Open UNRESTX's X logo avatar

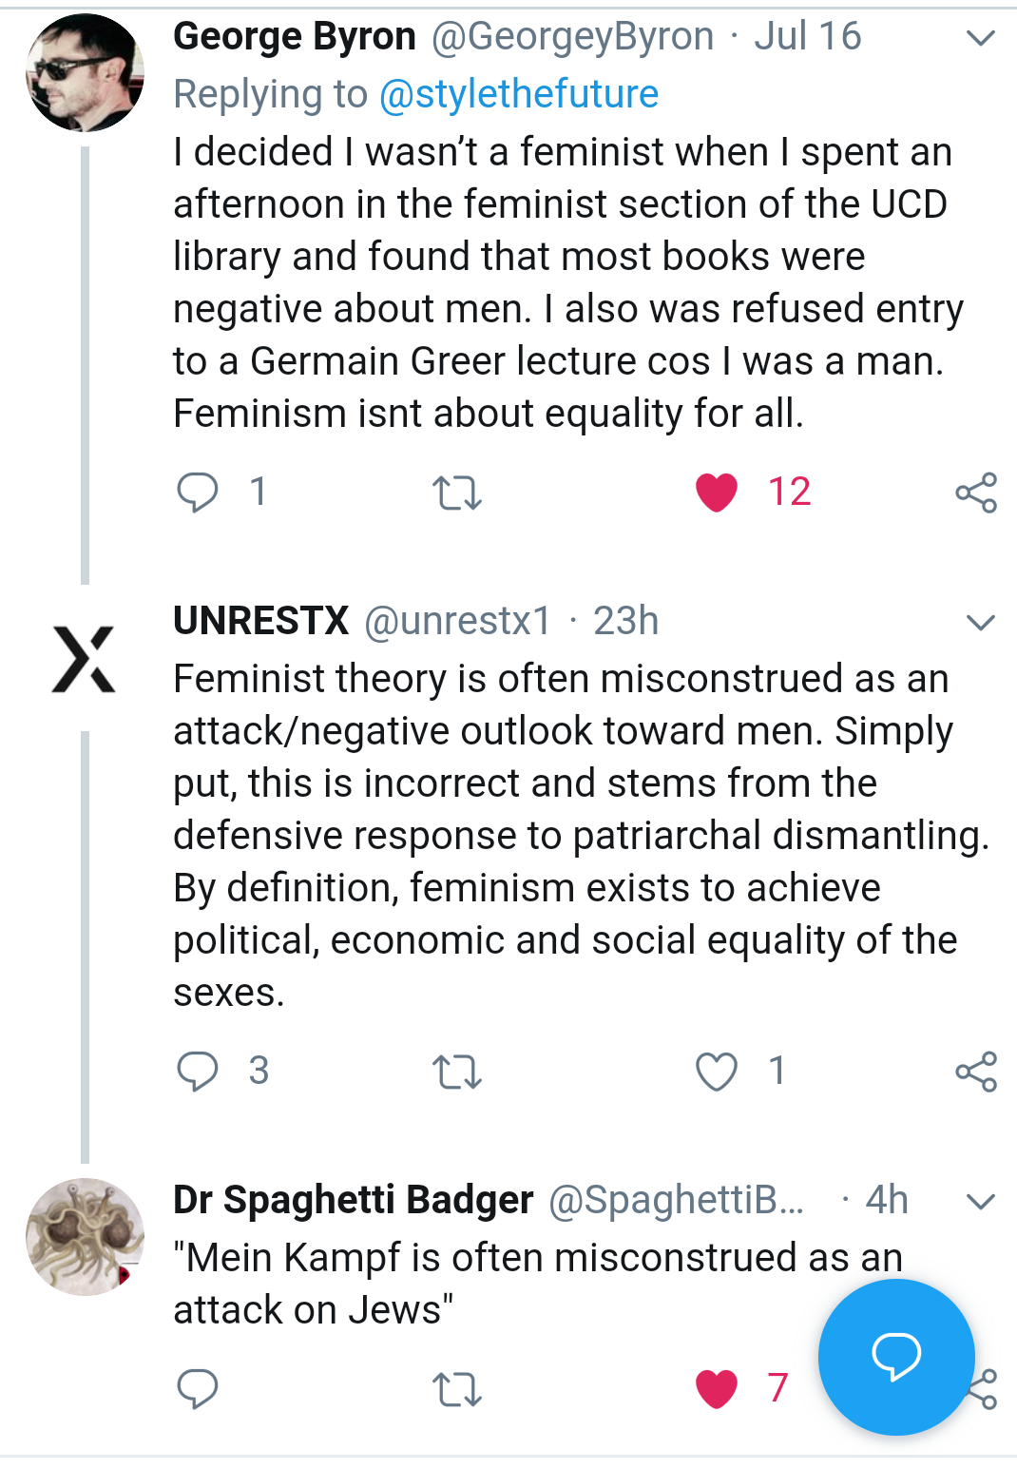click(x=85, y=658)
